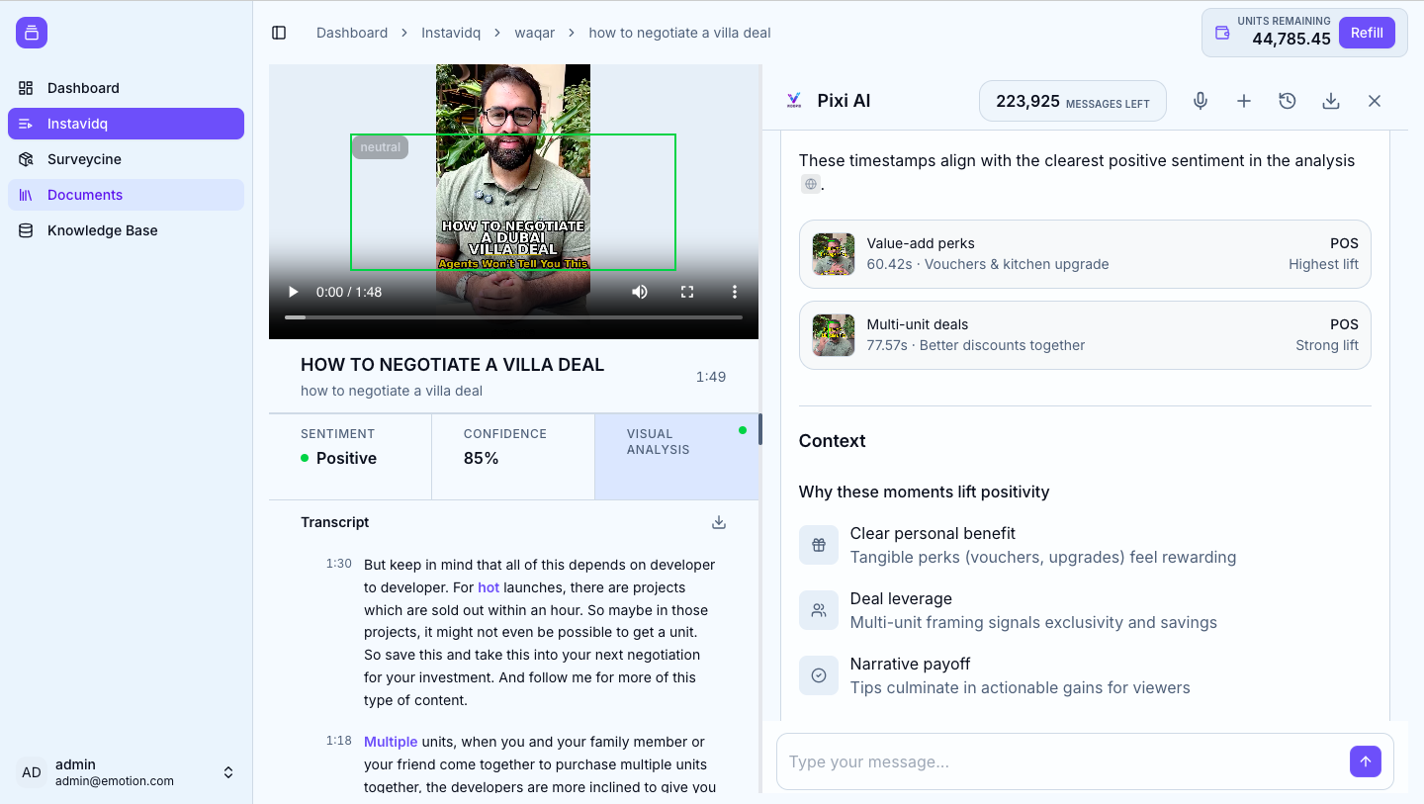
Task: Select the Confidence 85% panel
Action: tap(513, 456)
